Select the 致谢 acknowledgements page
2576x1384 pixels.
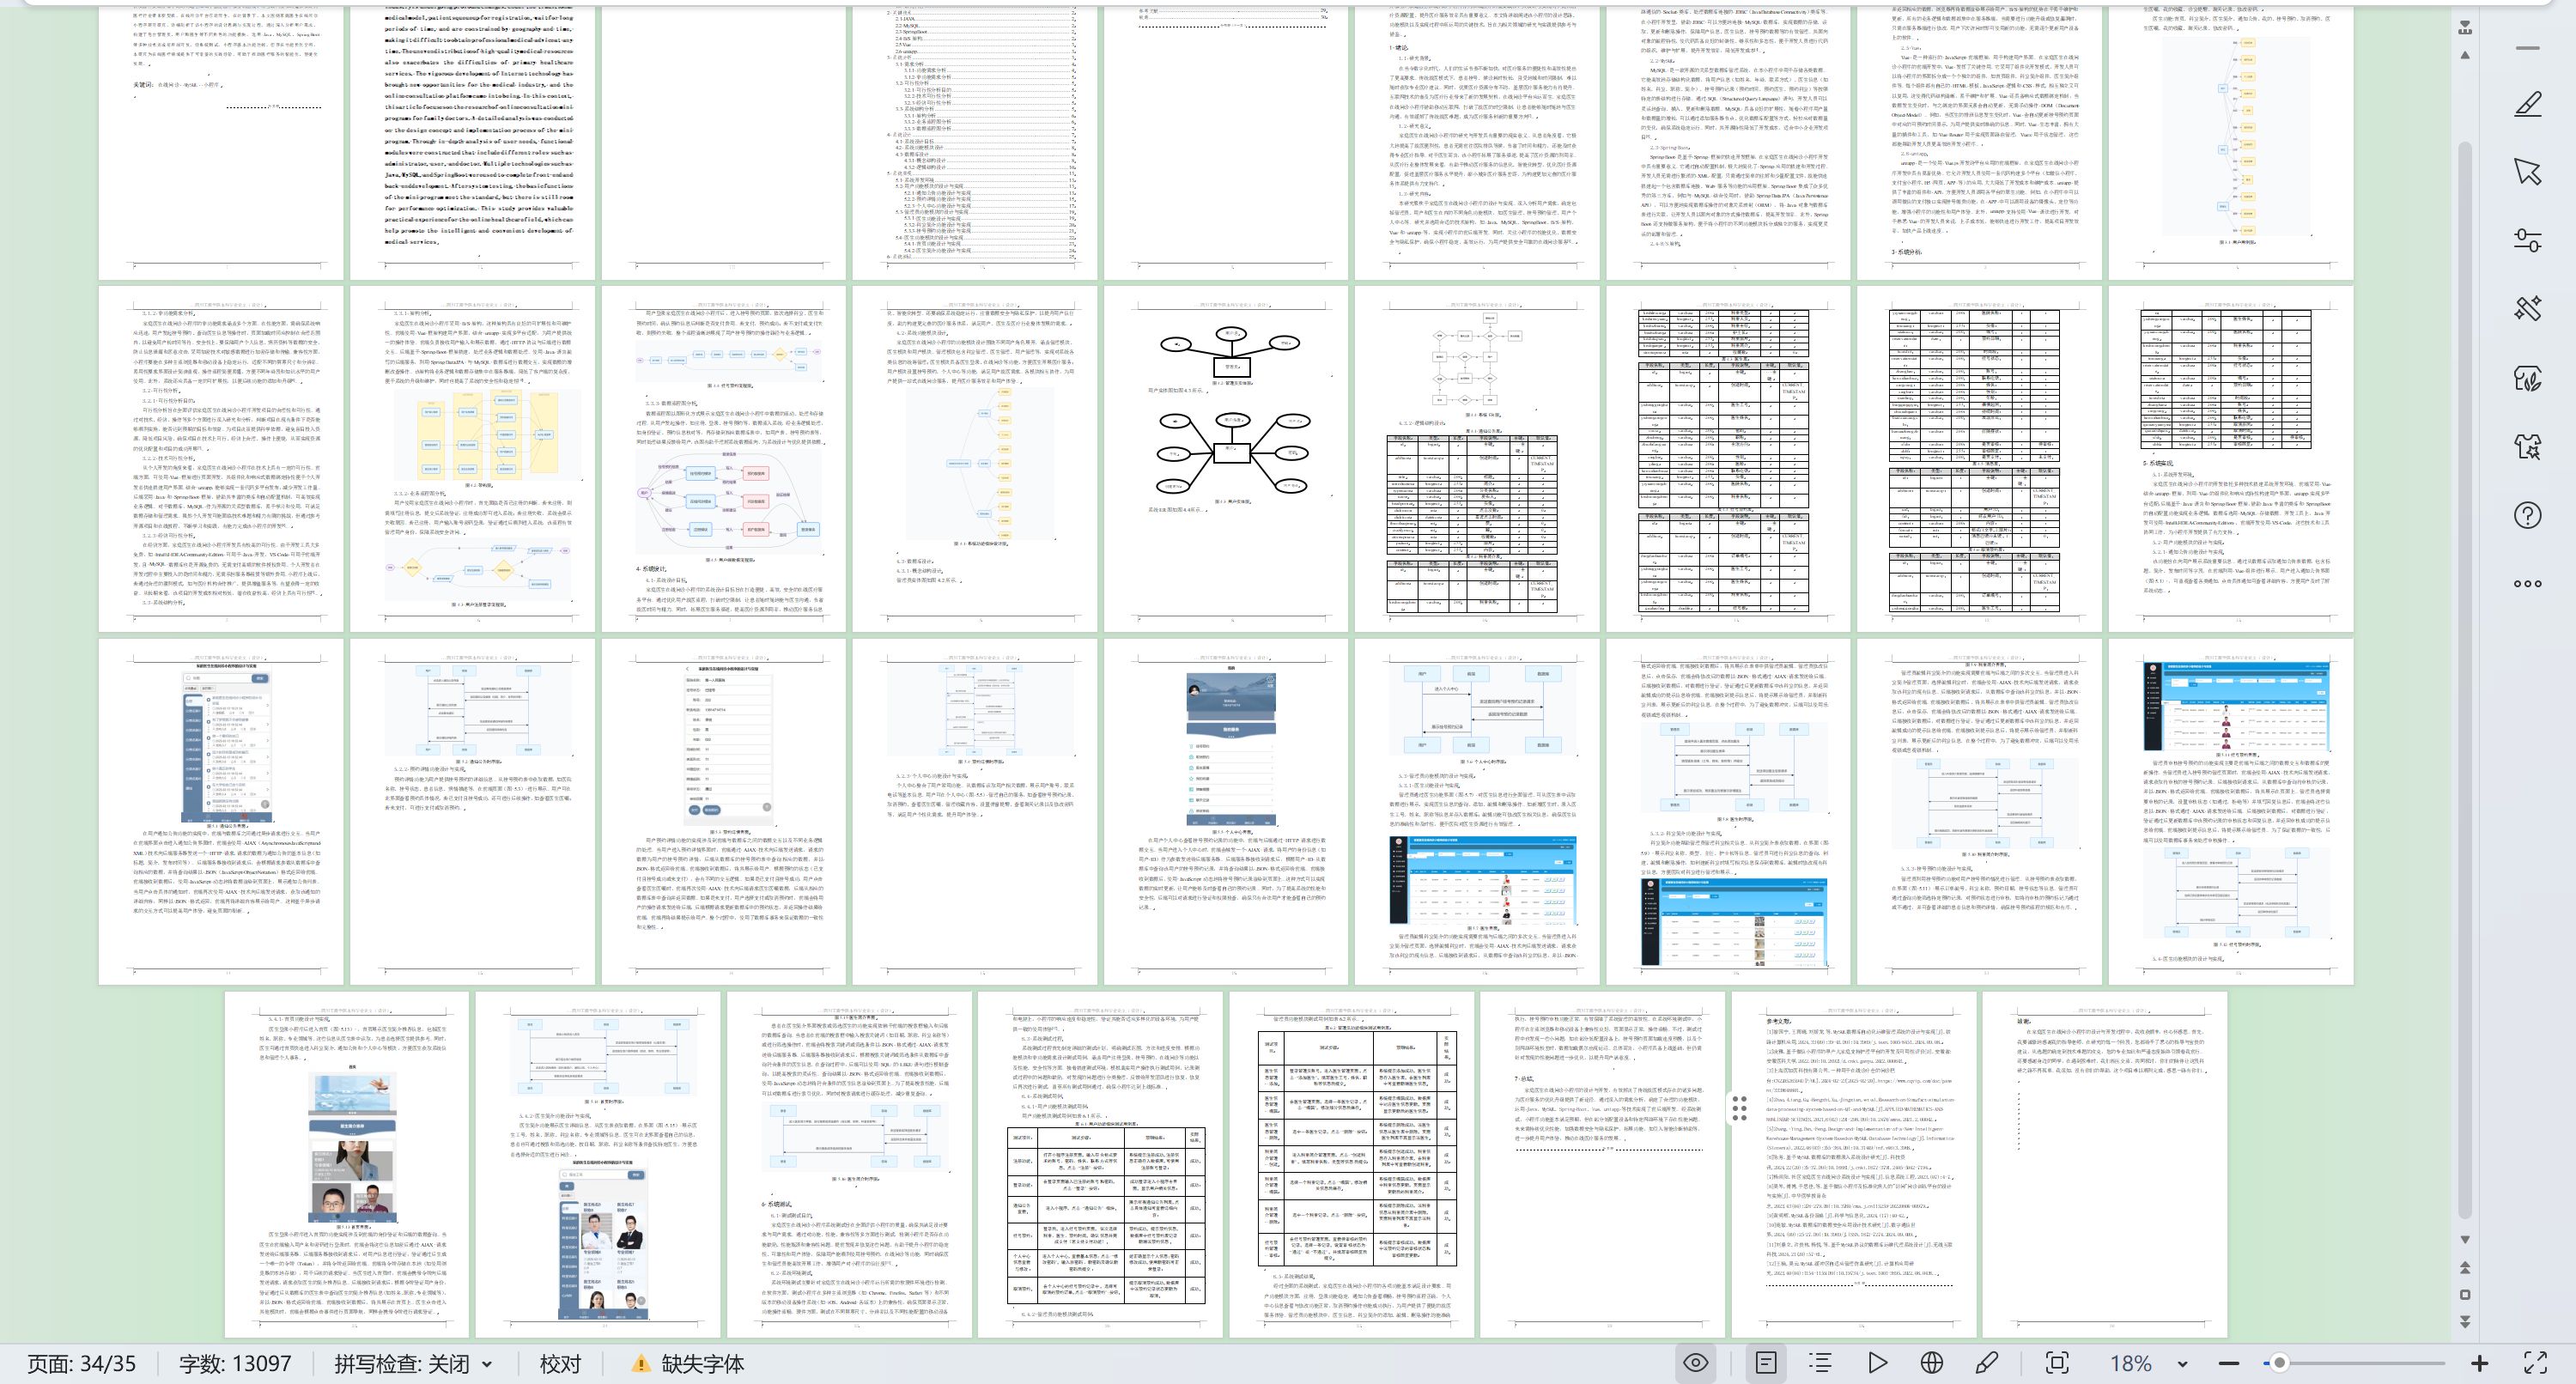point(2105,1164)
